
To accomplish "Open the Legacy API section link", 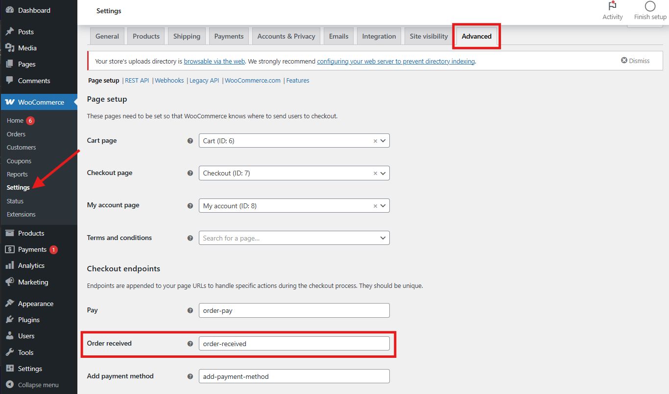I will 204,81.
